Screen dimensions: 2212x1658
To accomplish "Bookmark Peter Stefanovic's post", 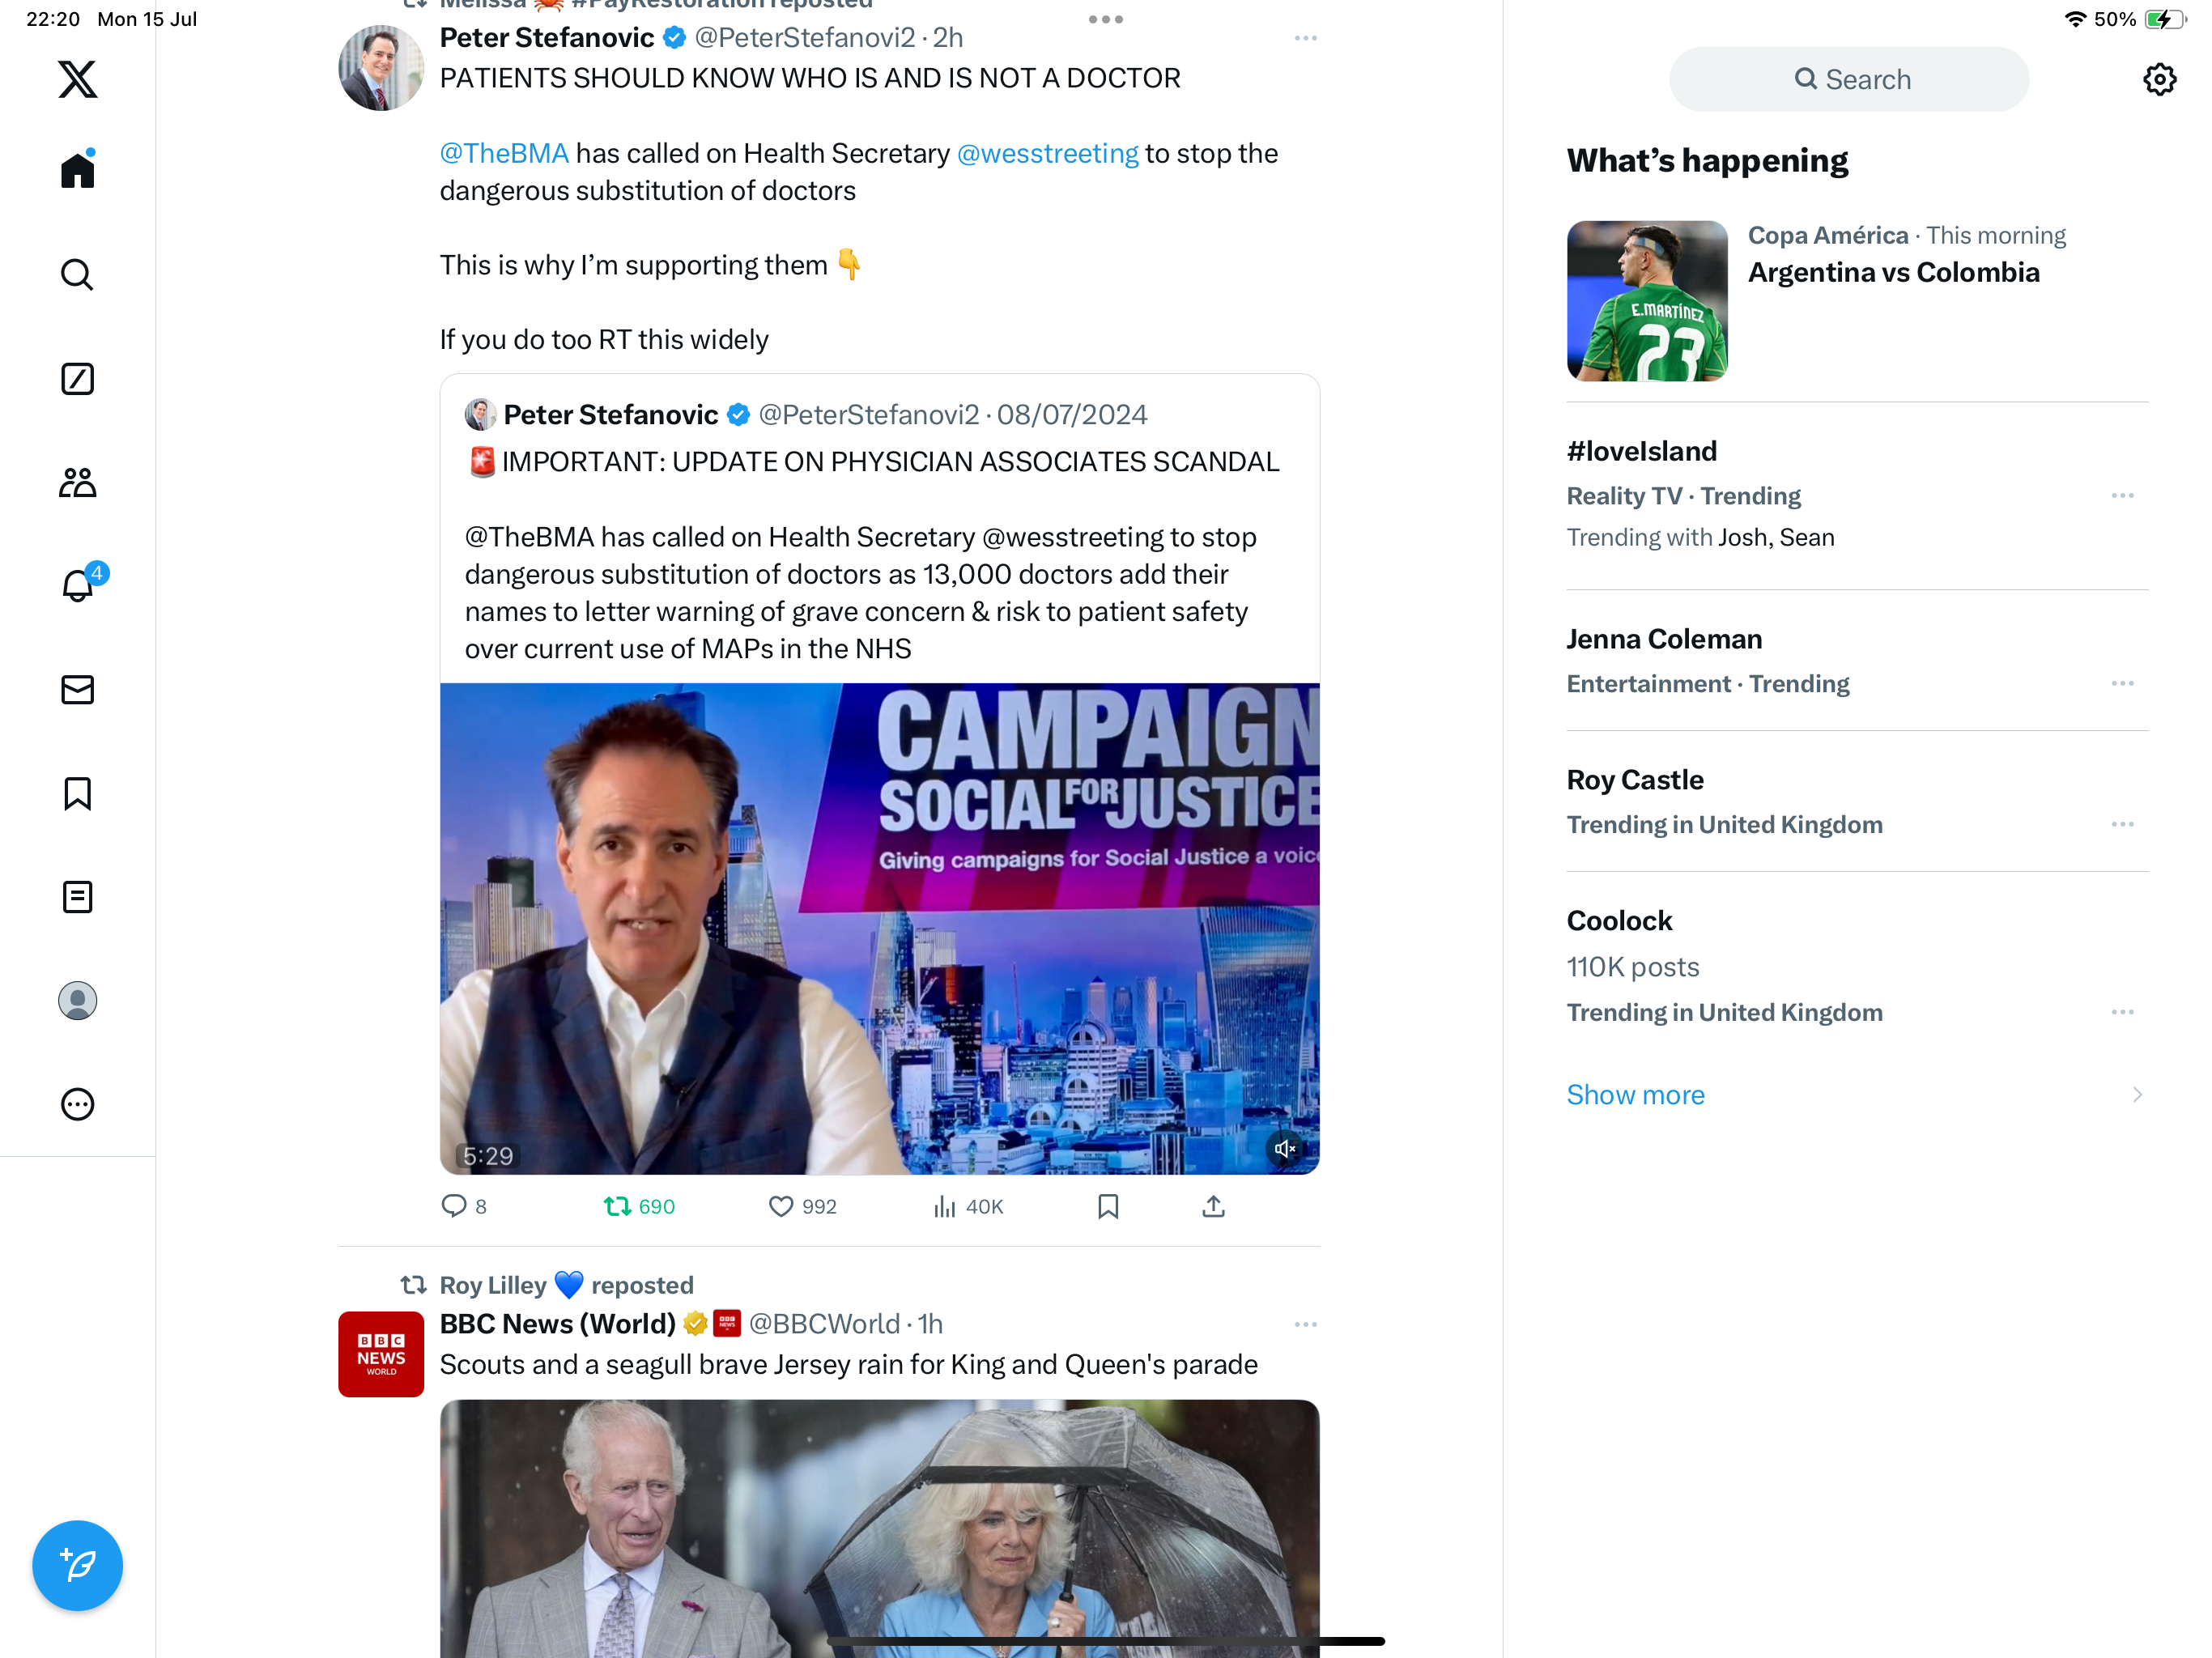I will 1108,1206.
